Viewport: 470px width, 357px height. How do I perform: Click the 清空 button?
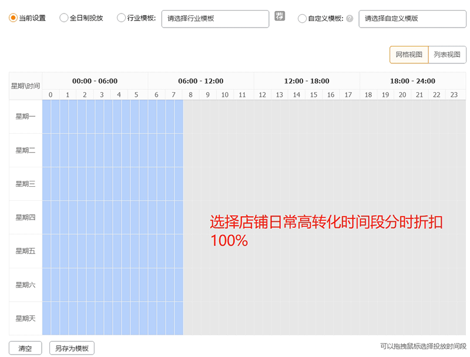[25, 348]
